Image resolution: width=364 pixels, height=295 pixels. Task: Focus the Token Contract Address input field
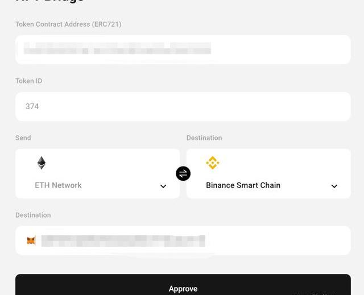coord(279,49)
